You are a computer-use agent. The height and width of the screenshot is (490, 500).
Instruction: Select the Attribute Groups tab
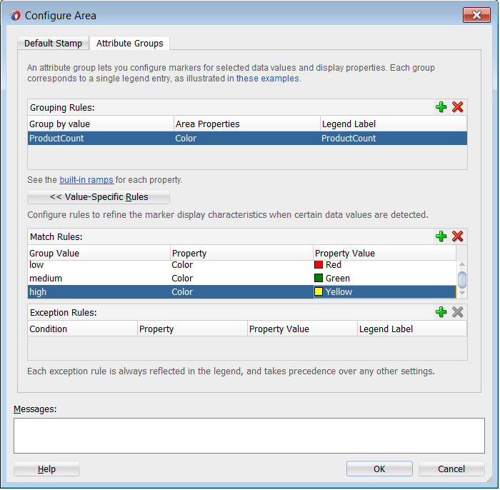pos(129,43)
